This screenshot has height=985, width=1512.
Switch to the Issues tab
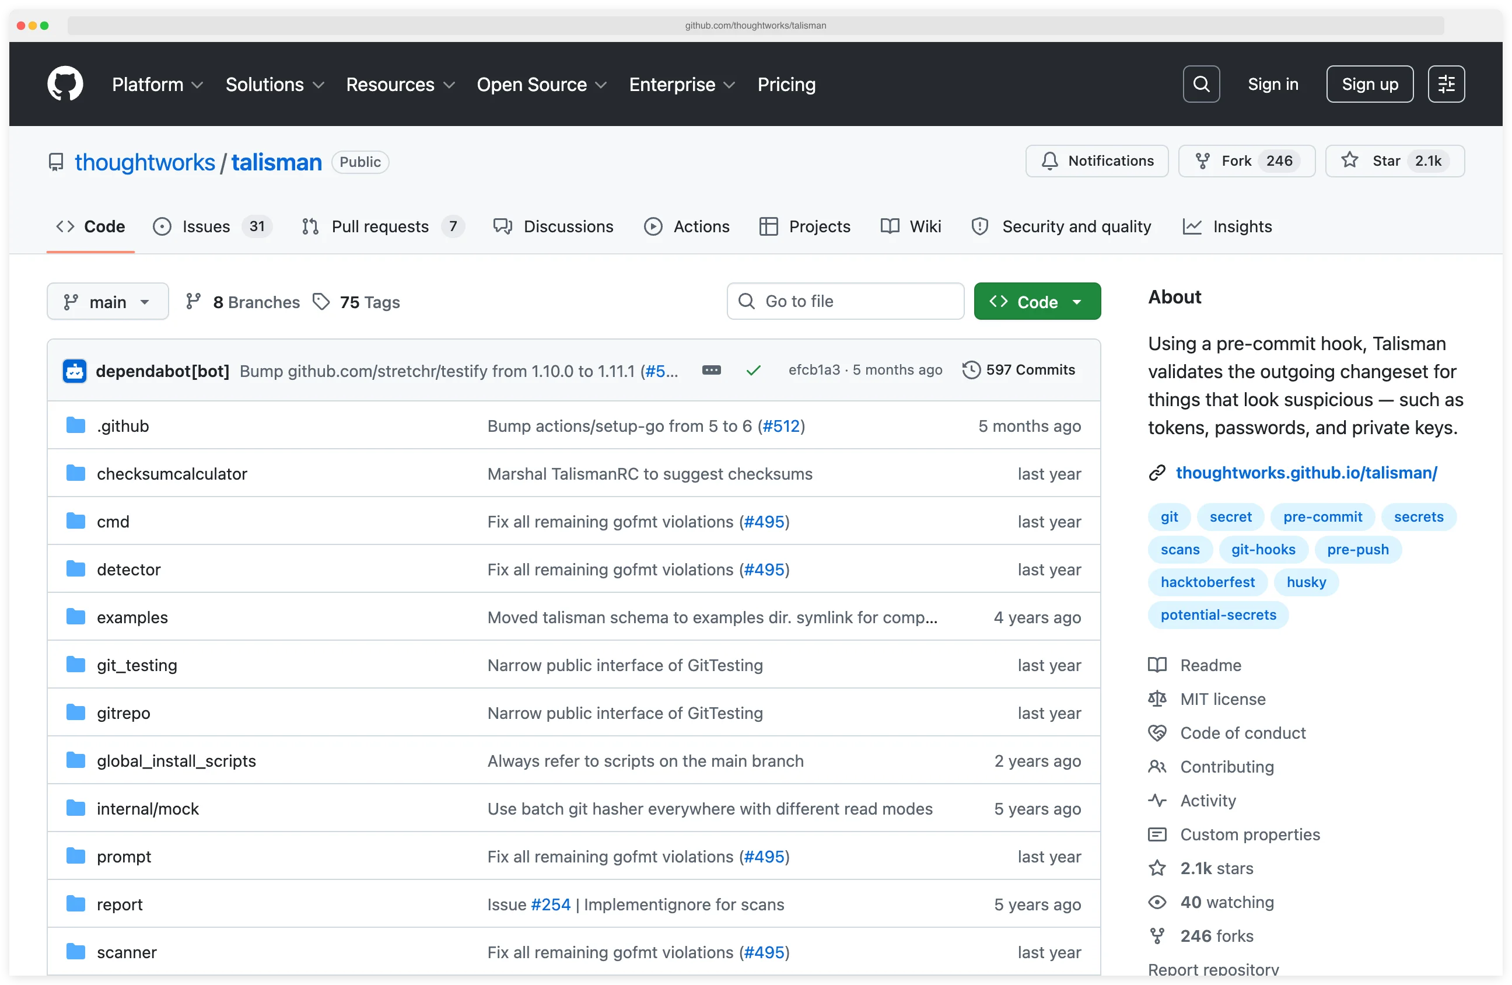click(205, 226)
